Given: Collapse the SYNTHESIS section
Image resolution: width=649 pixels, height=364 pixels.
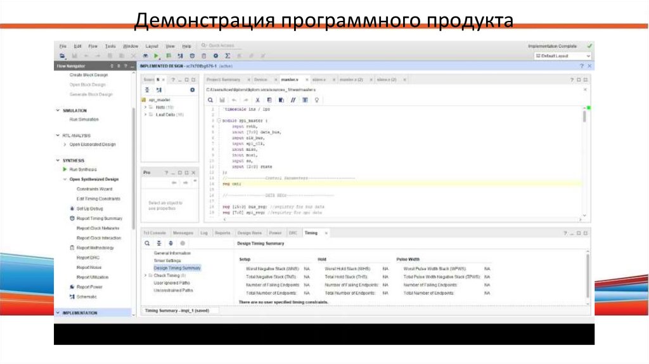Looking at the screenshot, I should 58,160.
